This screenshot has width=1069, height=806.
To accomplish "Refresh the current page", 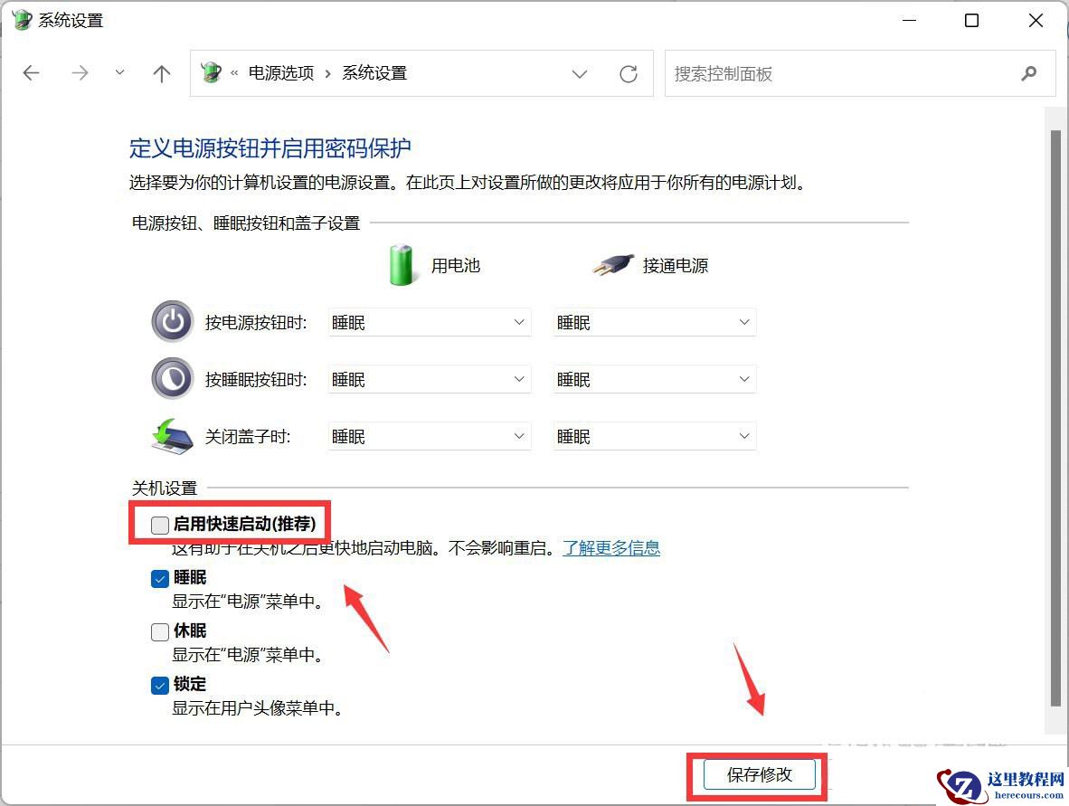I will tap(629, 73).
